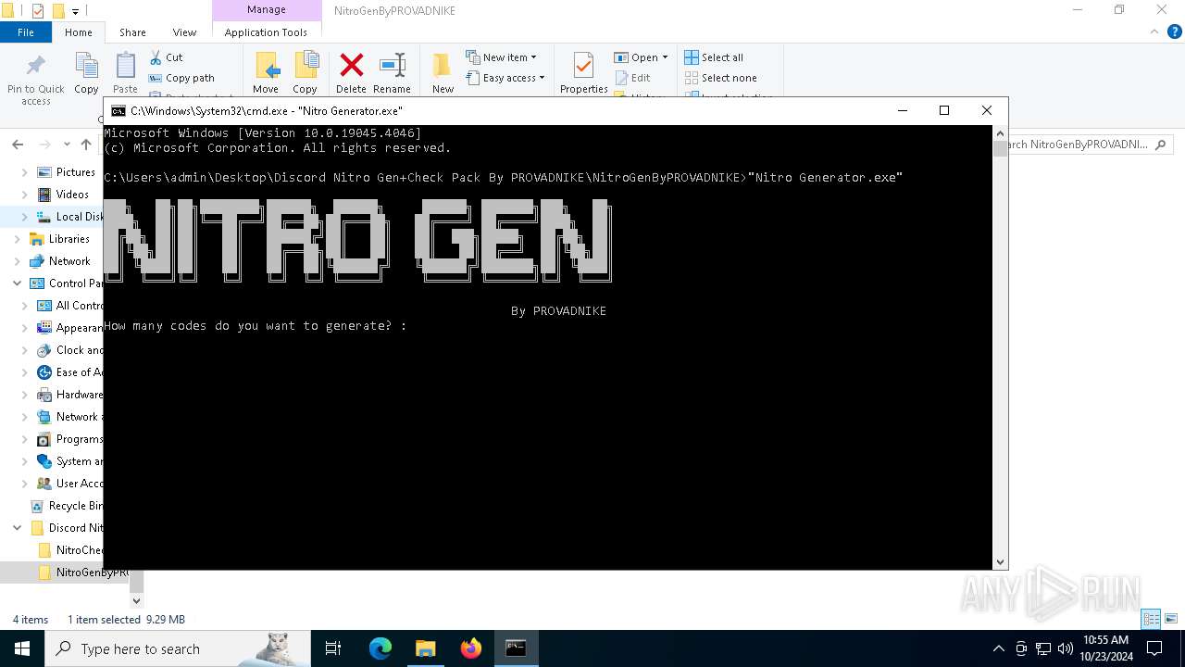Open Task View on taskbar
This screenshot has width=1185, height=667.
point(333,648)
